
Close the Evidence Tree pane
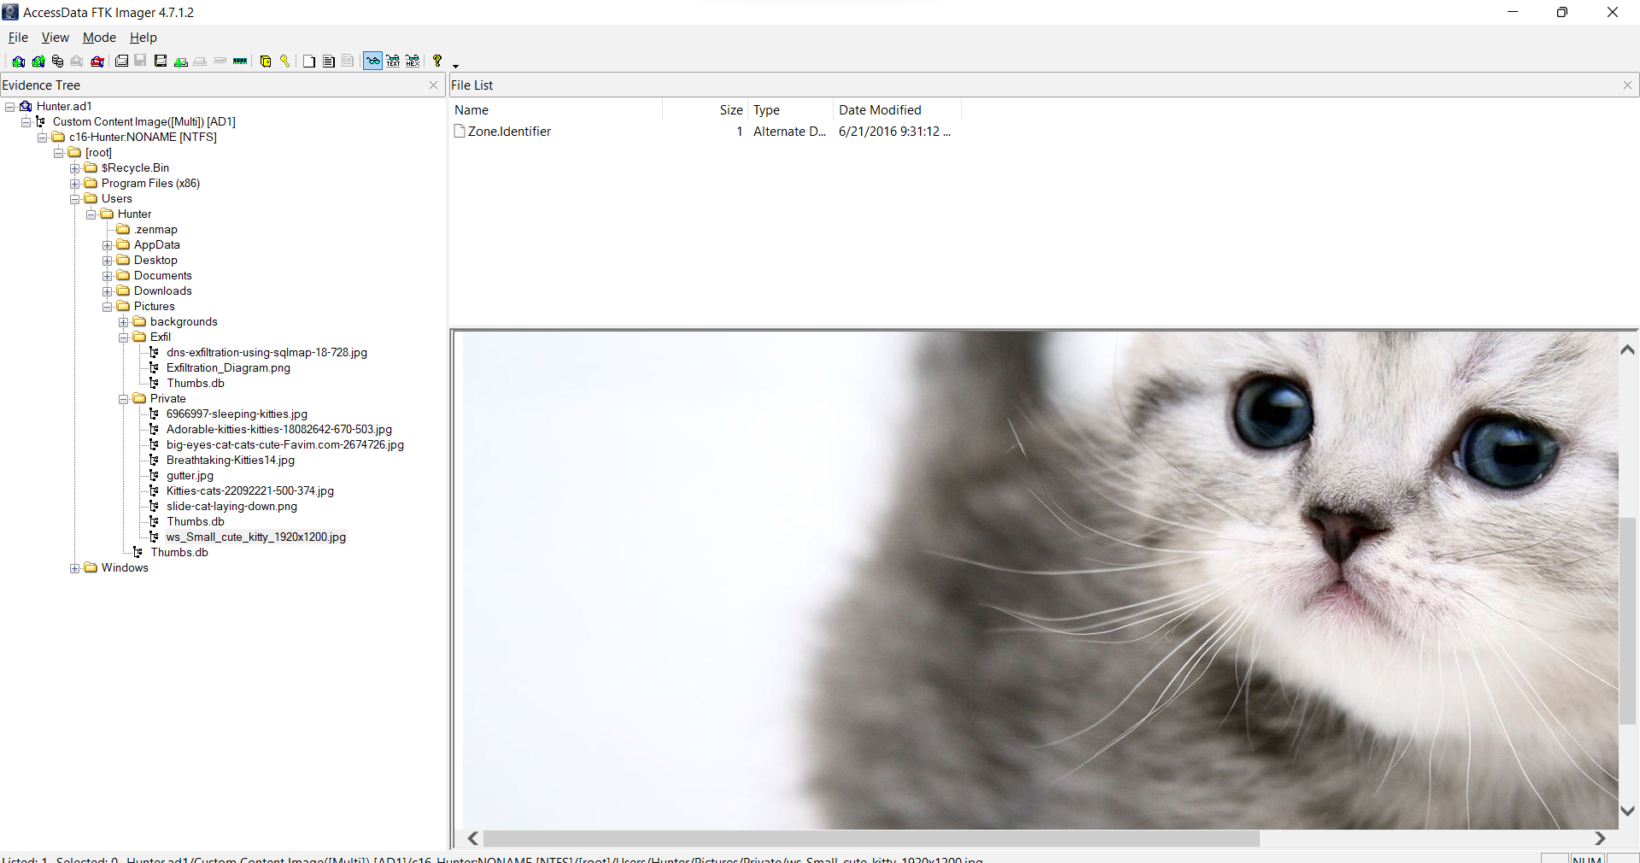coord(433,85)
